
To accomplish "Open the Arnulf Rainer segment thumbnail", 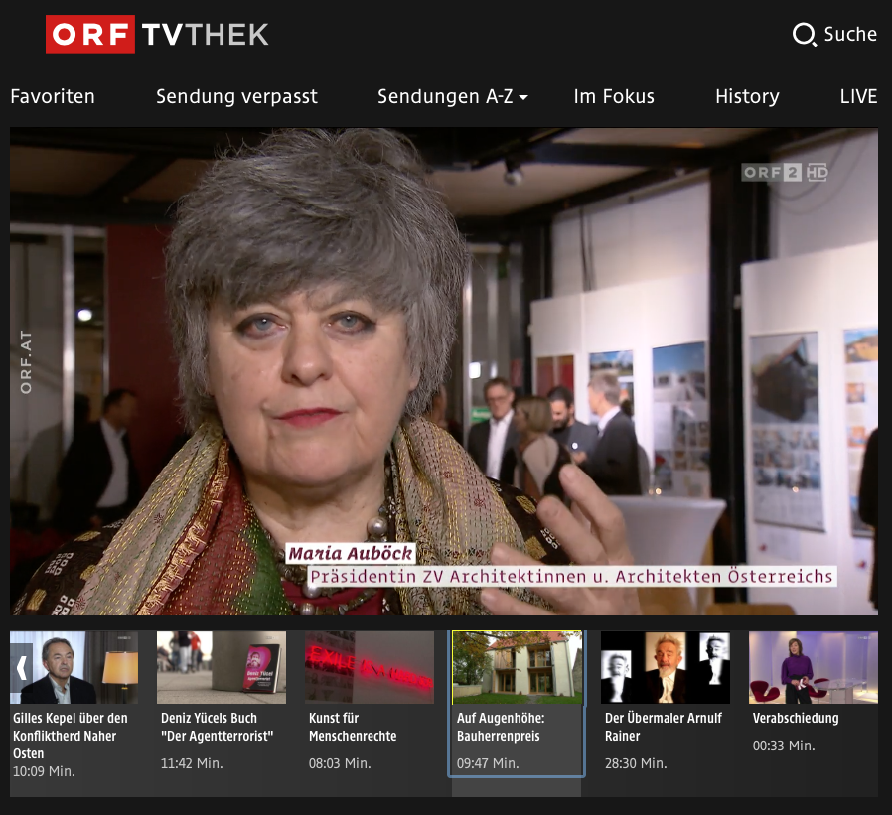I will [x=665, y=667].
